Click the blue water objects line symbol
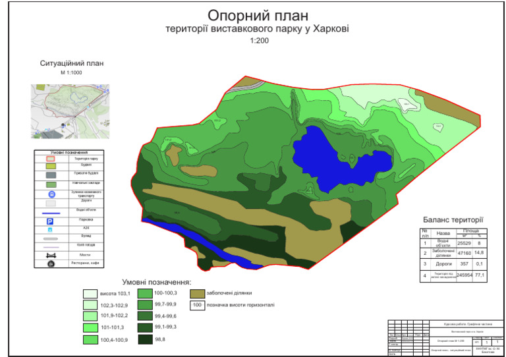Screen dimensions: 506x357 [51, 213]
